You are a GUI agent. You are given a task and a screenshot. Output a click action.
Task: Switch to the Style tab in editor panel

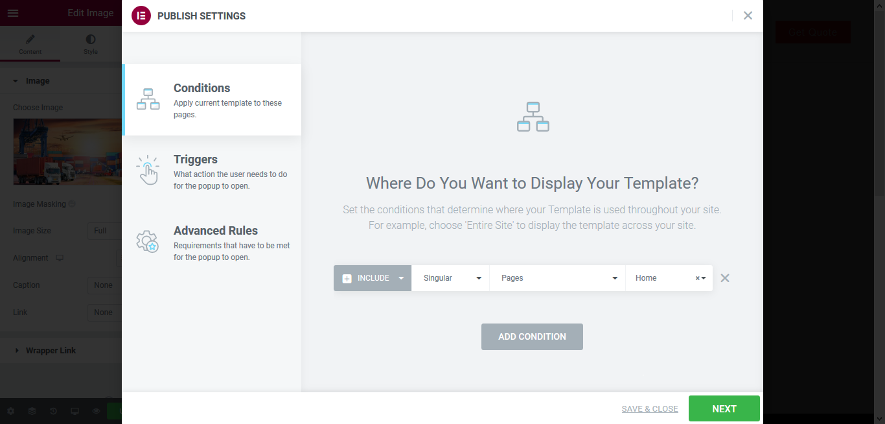pos(91,45)
